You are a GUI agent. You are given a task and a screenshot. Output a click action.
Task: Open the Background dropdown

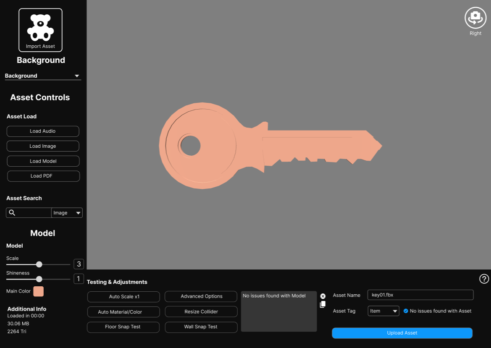point(43,76)
